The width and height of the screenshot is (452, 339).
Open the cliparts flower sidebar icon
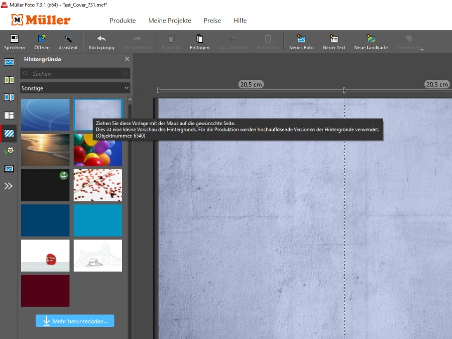pos(9,151)
